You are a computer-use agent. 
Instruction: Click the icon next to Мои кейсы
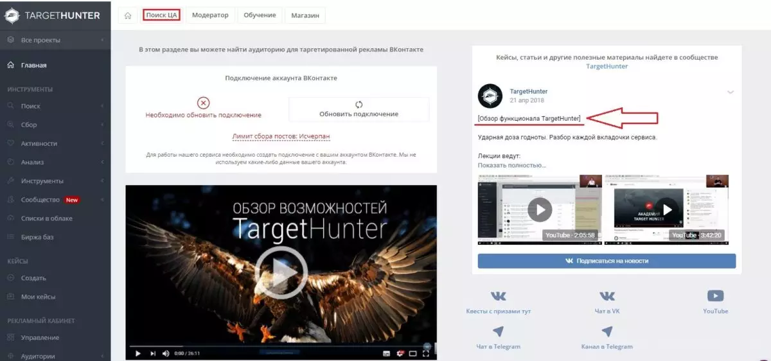click(10, 297)
